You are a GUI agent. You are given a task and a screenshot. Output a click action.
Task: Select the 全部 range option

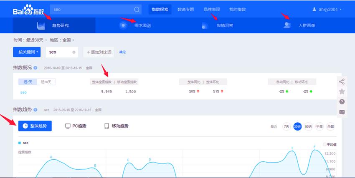[330, 126]
